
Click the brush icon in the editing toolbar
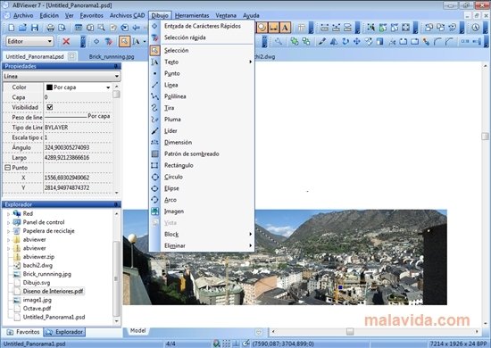321,41
